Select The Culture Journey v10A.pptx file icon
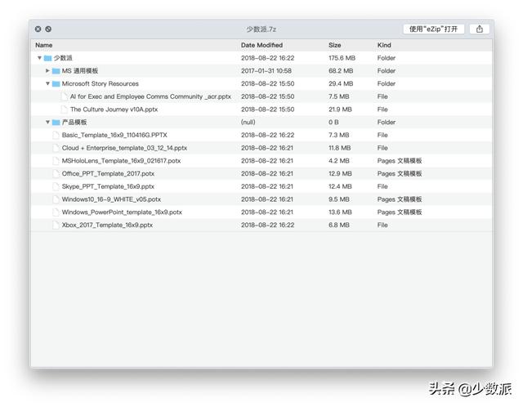Viewport: 523px width, 407px height. (65, 110)
